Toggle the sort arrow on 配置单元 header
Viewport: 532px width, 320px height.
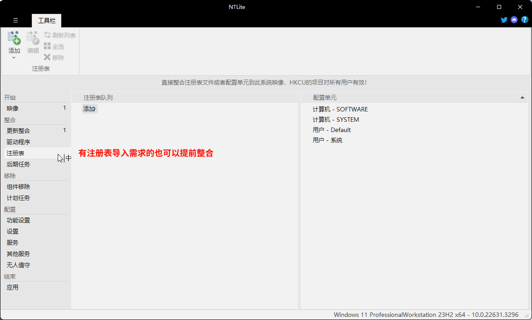[x=522, y=98]
